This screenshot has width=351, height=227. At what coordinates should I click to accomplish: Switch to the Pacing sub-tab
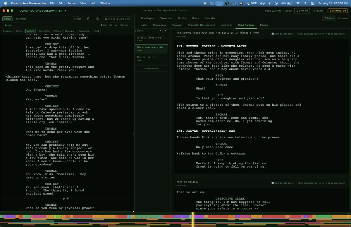point(264,25)
